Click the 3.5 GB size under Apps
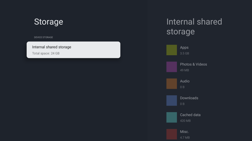Screen dimensions: 252x141 pos(184,53)
